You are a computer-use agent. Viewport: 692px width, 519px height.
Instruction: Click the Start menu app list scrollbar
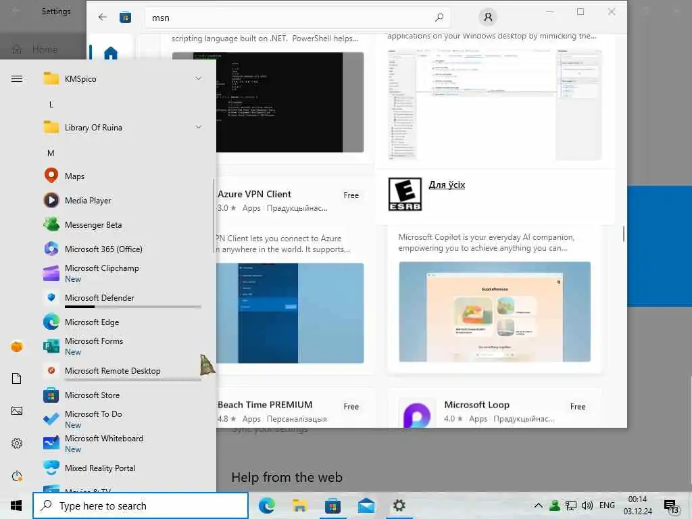point(214,216)
